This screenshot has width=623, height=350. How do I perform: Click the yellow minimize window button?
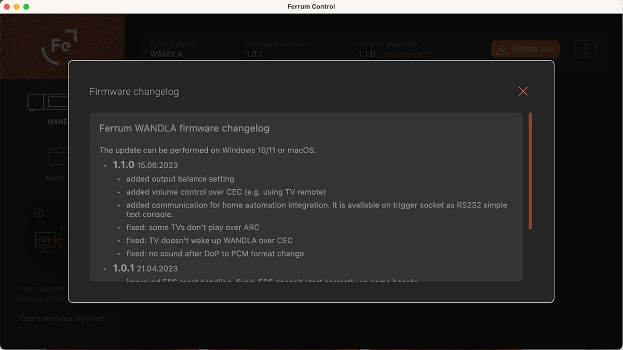17,7
